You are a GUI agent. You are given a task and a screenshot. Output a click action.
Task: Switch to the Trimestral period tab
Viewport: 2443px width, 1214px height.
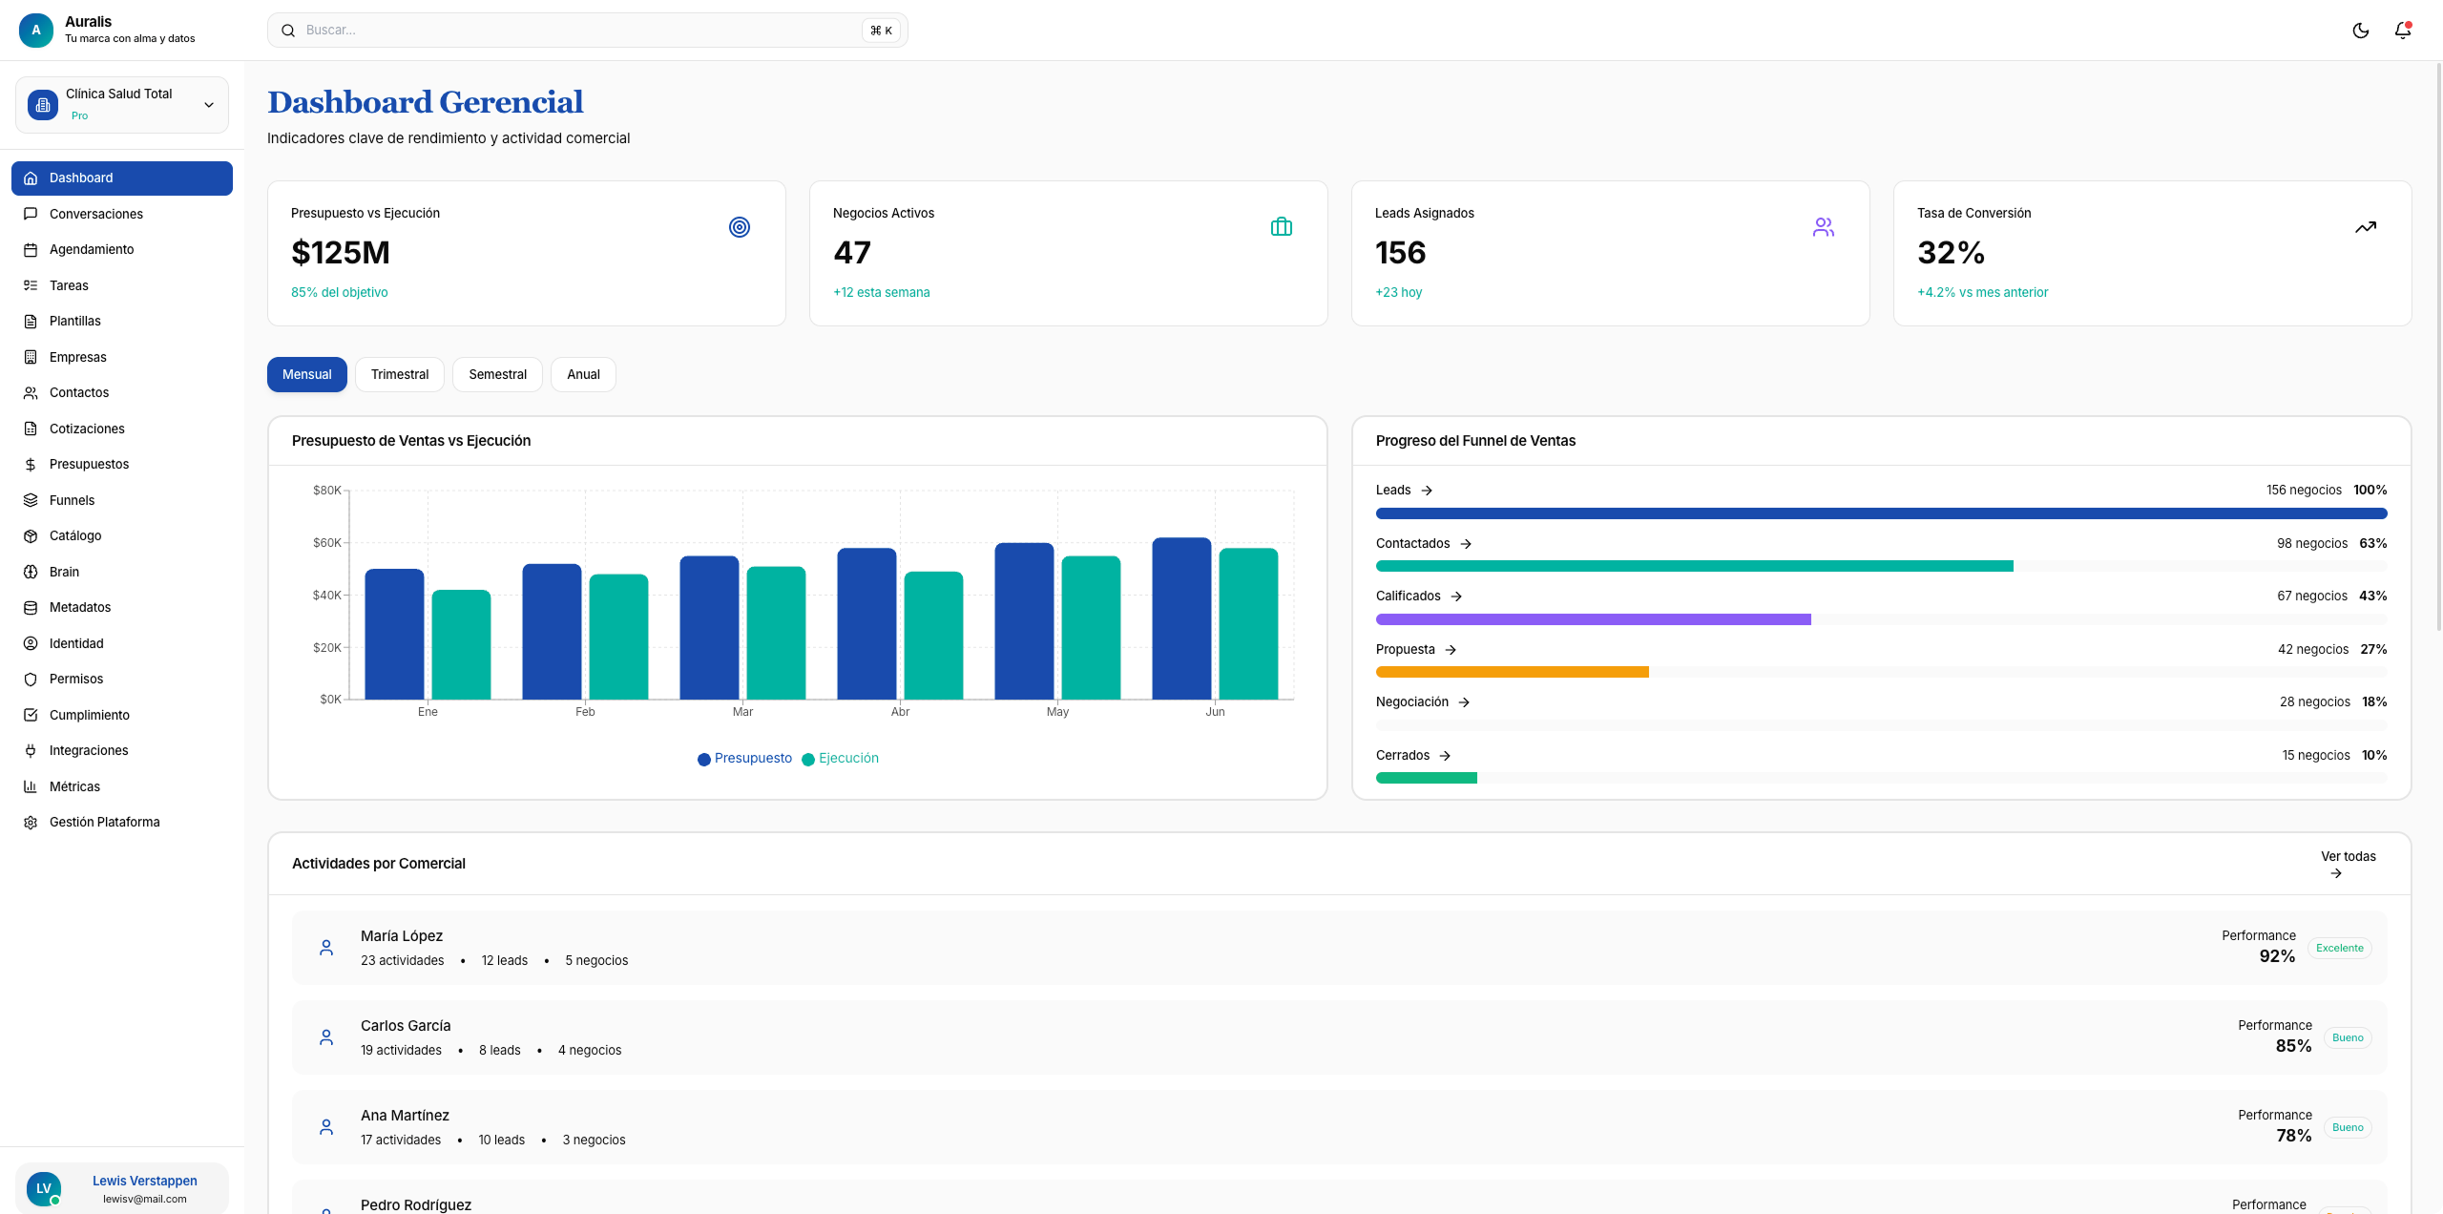pyautogui.click(x=399, y=375)
